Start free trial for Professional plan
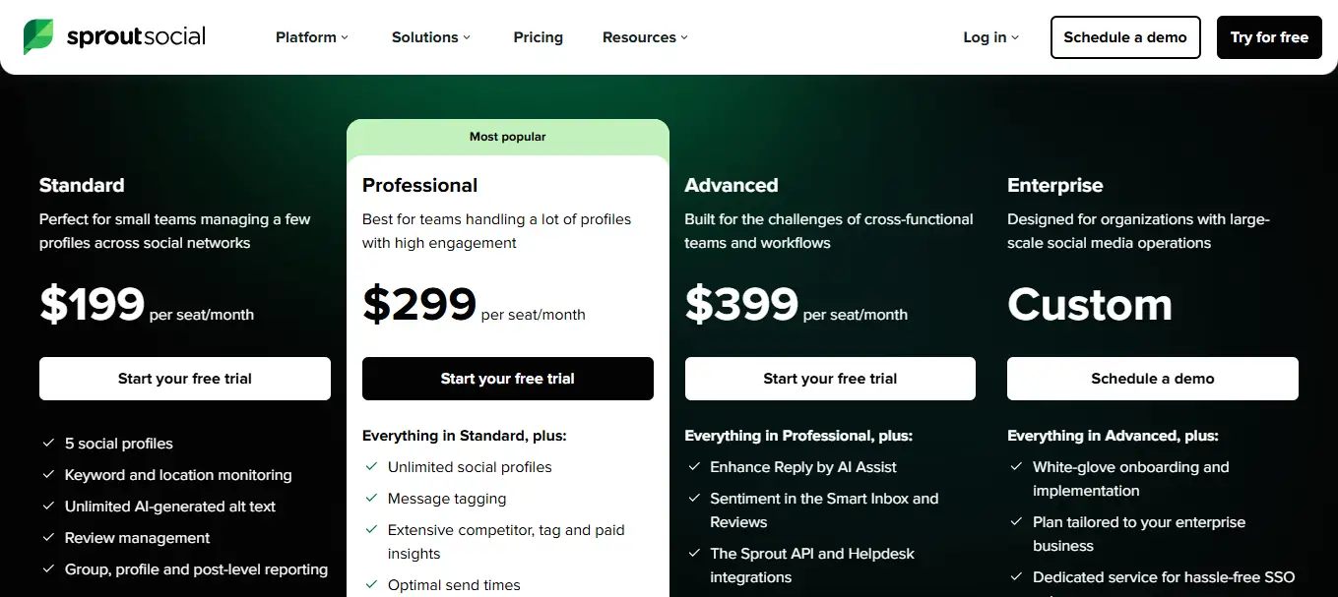The height and width of the screenshot is (597, 1338). [x=508, y=379]
